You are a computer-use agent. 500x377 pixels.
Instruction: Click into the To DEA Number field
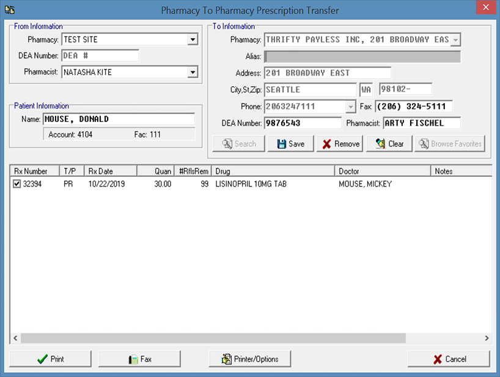(302, 123)
